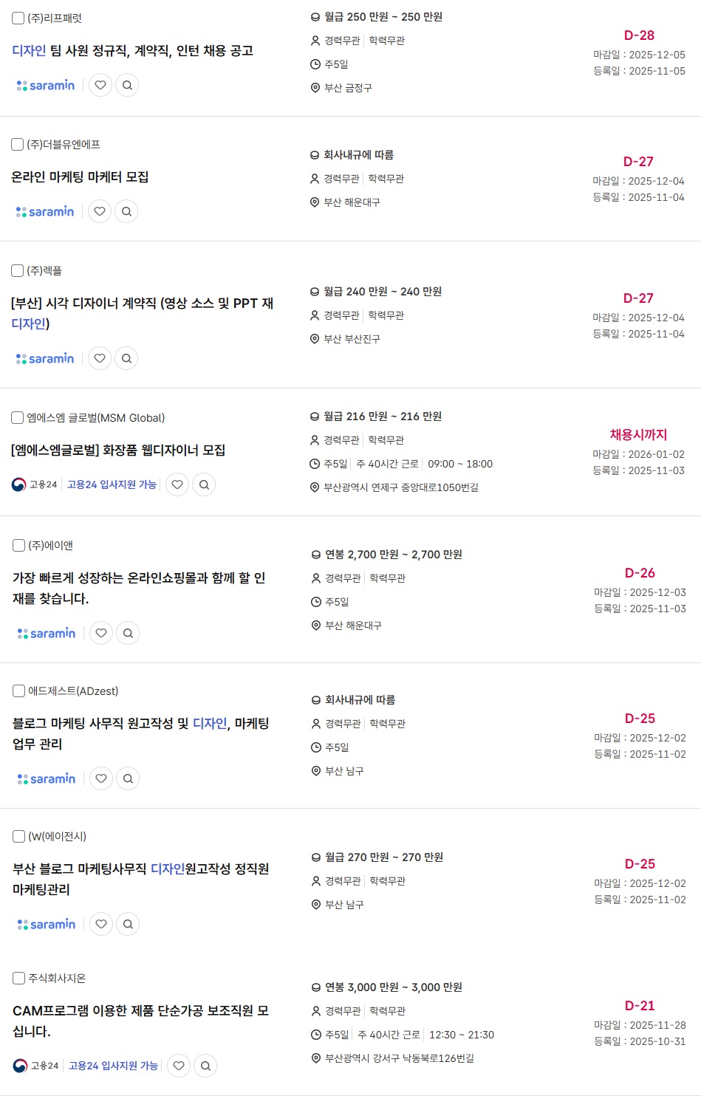Click heart icon on 엠에스엠 글로벌 listing

pos(177,484)
